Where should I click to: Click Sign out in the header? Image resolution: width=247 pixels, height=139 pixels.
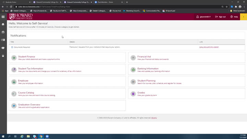tap(221, 17)
